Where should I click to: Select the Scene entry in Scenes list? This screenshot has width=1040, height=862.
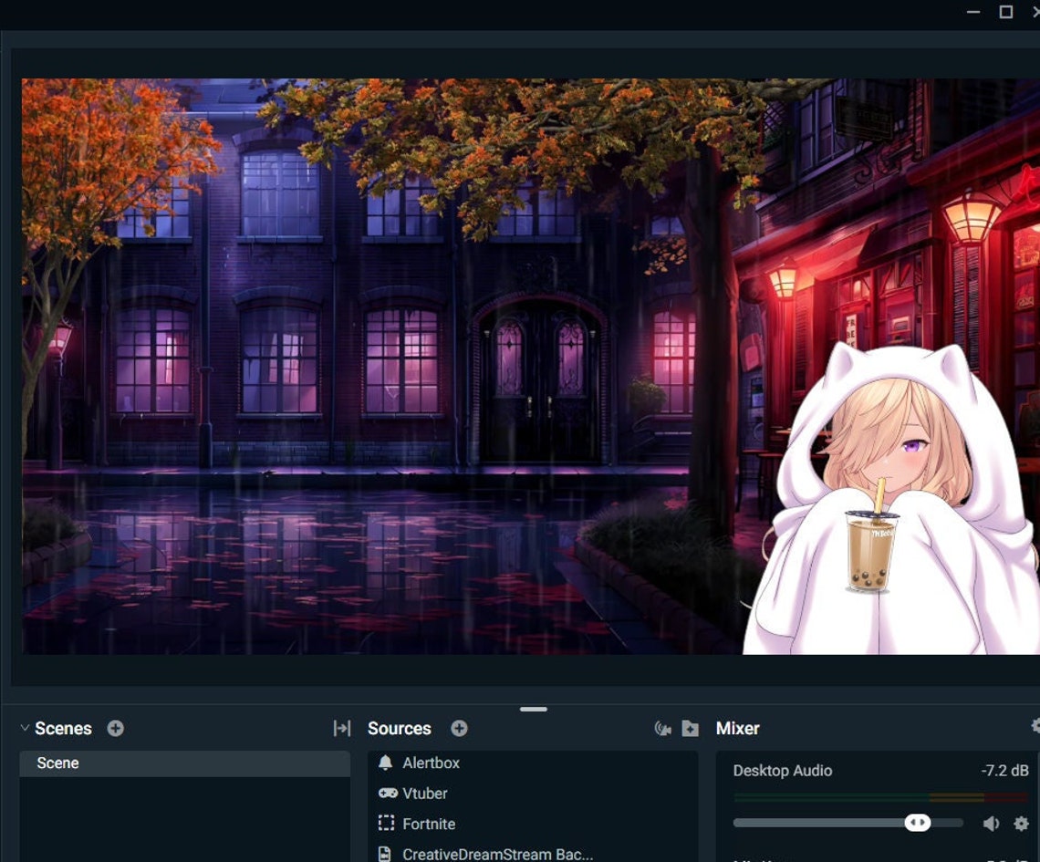pyautogui.click(x=57, y=763)
